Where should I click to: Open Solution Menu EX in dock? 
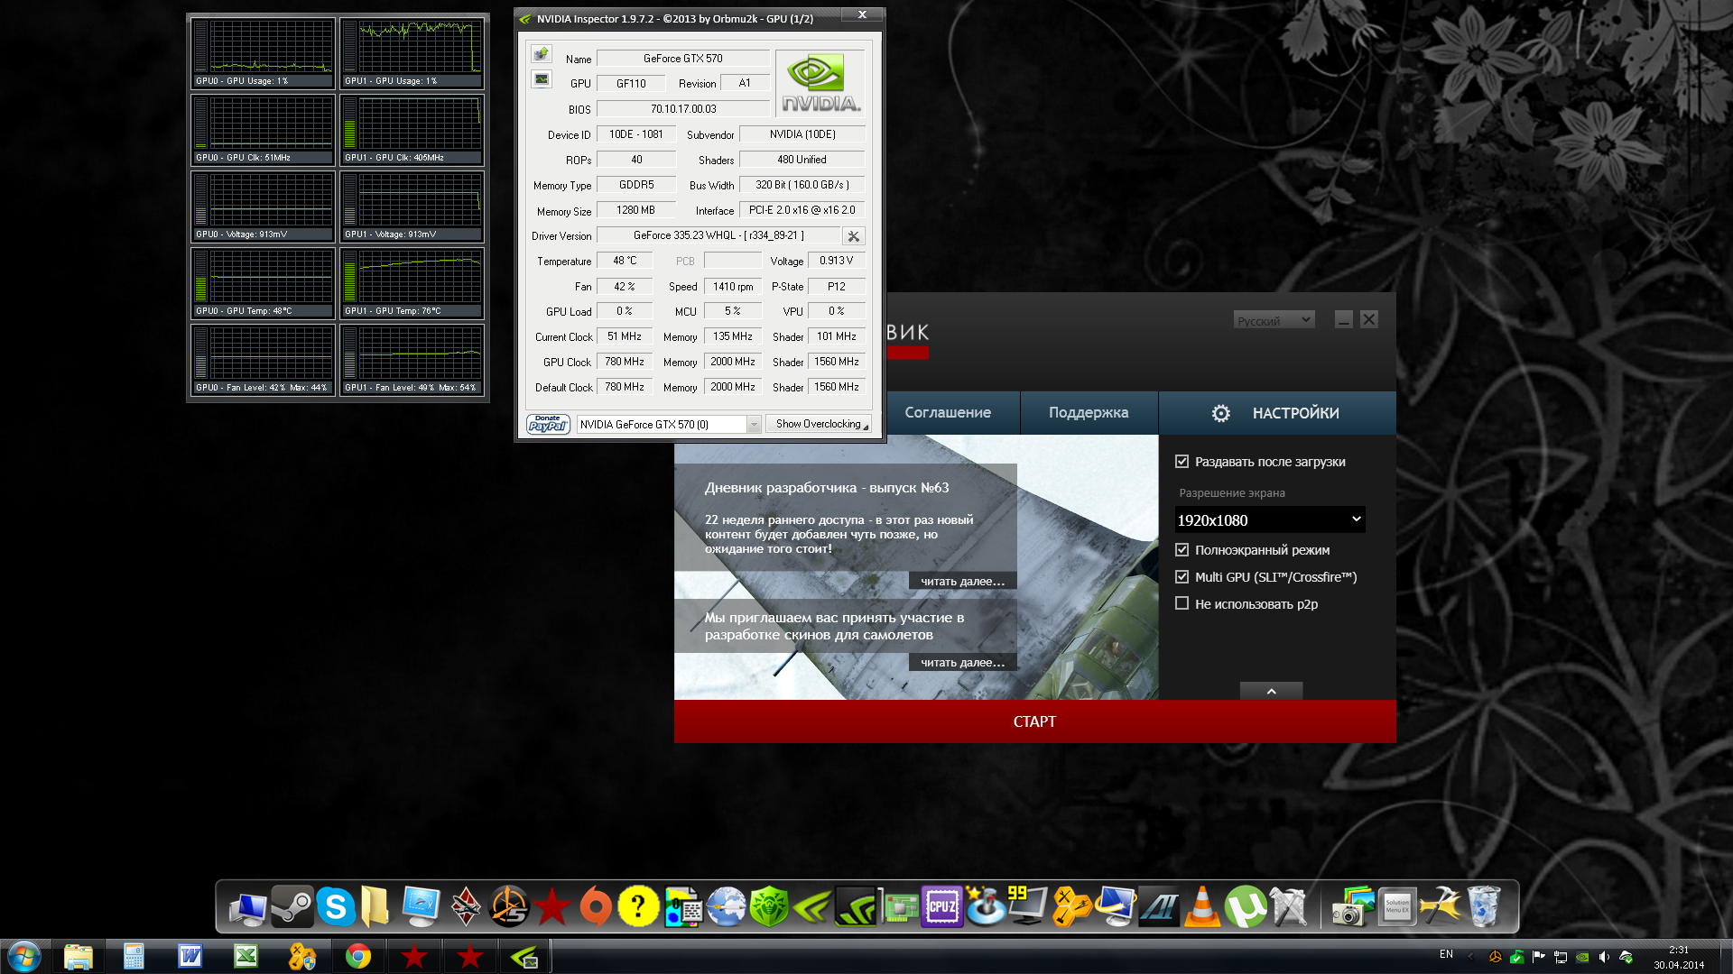[x=1396, y=906]
